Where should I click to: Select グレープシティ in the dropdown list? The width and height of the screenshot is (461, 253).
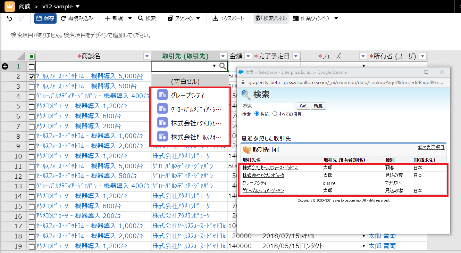click(190, 95)
